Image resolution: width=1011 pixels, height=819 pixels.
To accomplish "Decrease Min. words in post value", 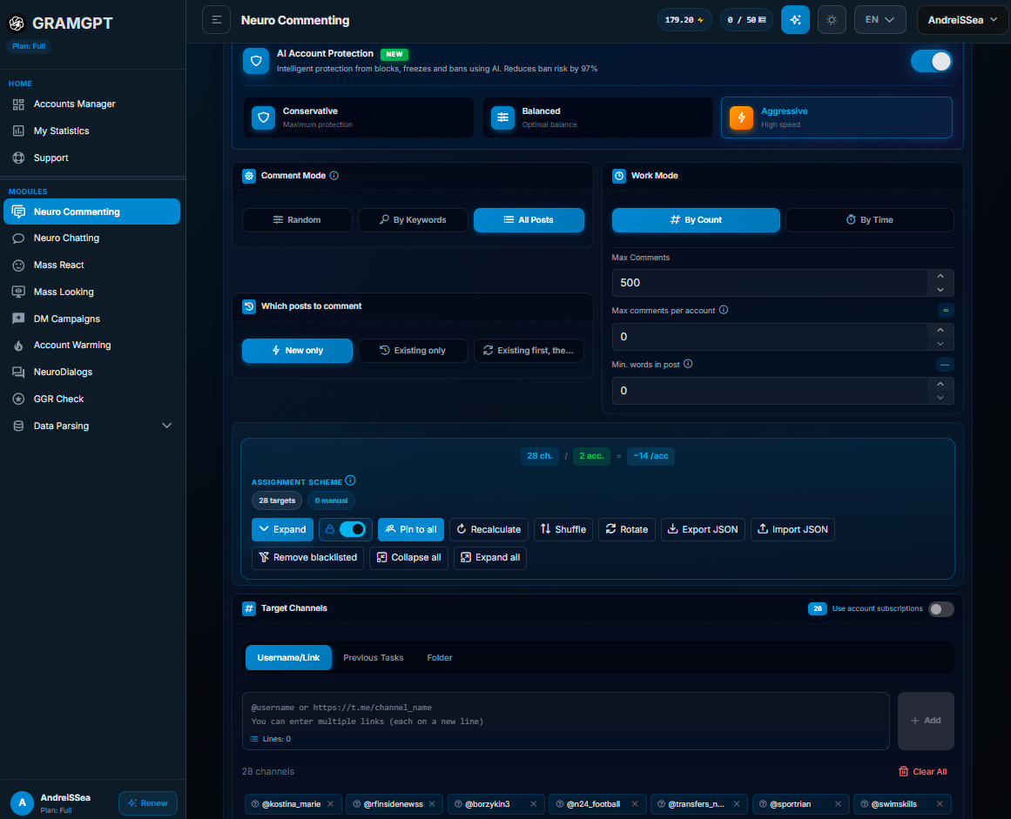I will pos(940,398).
